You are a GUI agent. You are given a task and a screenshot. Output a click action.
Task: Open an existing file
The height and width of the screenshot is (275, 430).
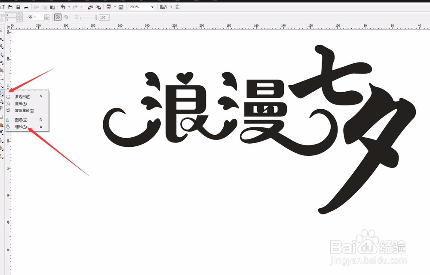[x=9, y=6]
